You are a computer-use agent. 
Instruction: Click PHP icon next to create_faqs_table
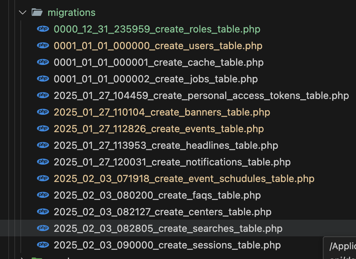pos(43,195)
